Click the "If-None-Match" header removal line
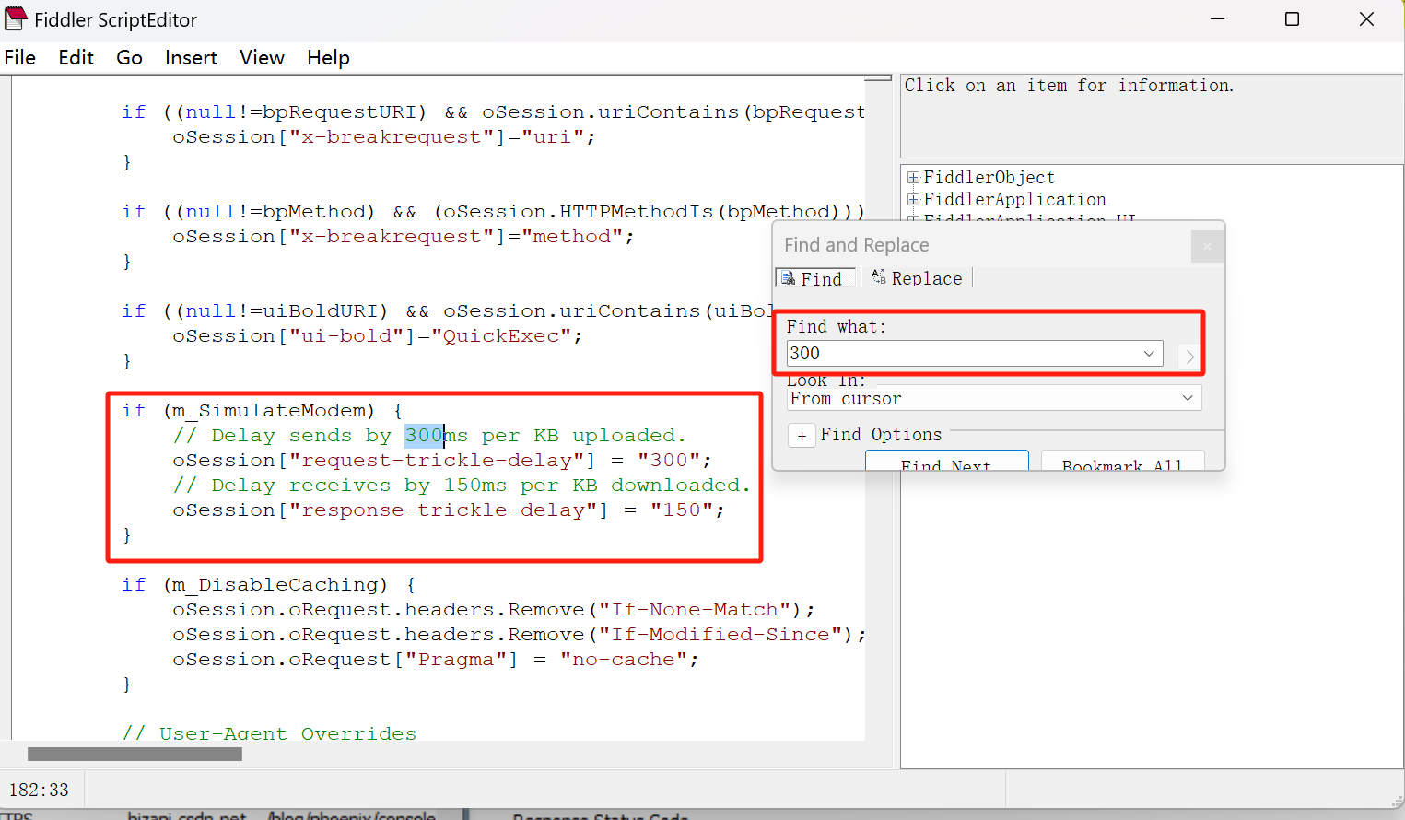1405x820 pixels. coord(494,609)
